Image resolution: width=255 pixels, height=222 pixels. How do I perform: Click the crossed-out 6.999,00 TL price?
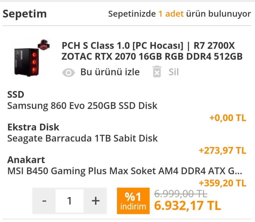(x=181, y=193)
